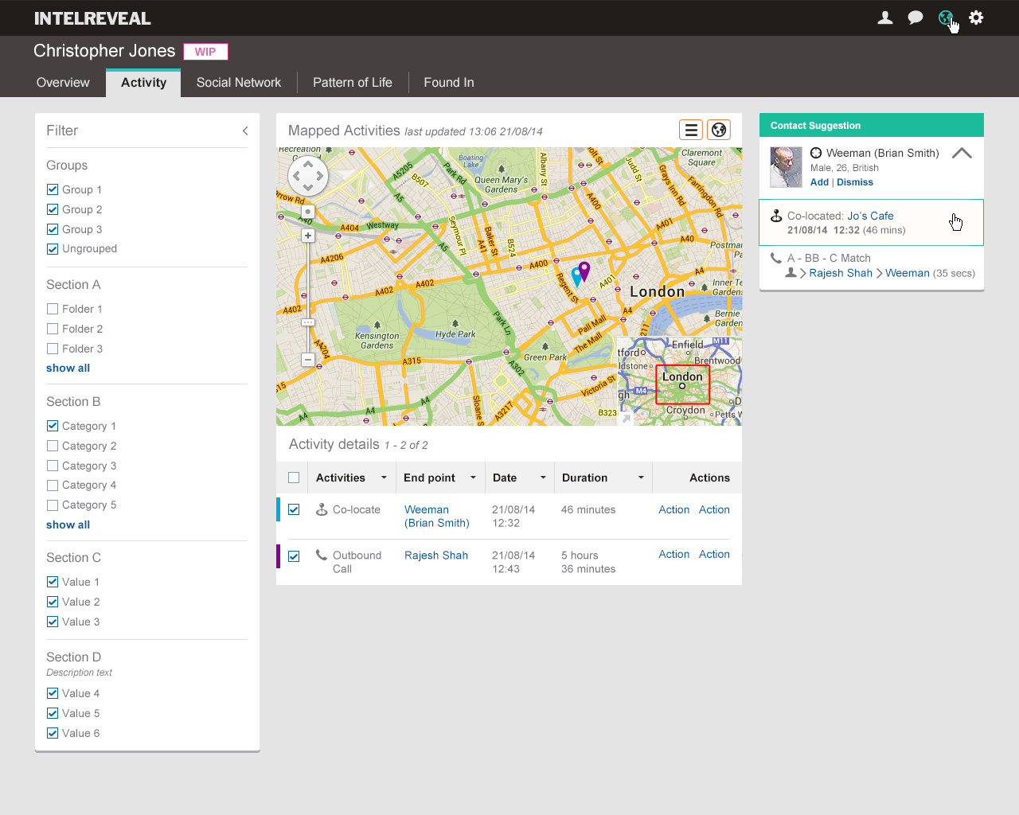The width and height of the screenshot is (1019, 815).
Task: Open the Date column dropdown
Action: click(x=543, y=478)
